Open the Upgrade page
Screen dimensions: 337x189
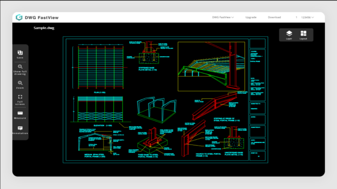coord(251,17)
